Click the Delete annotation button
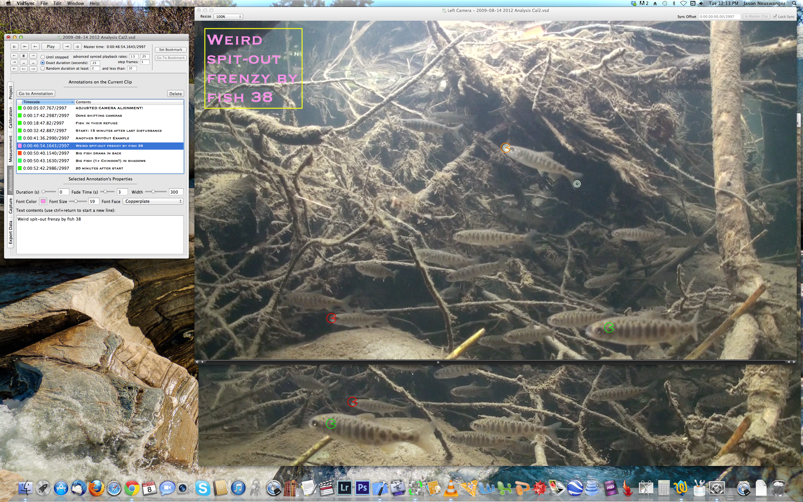Image resolution: width=803 pixels, height=502 pixels. pyautogui.click(x=175, y=93)
